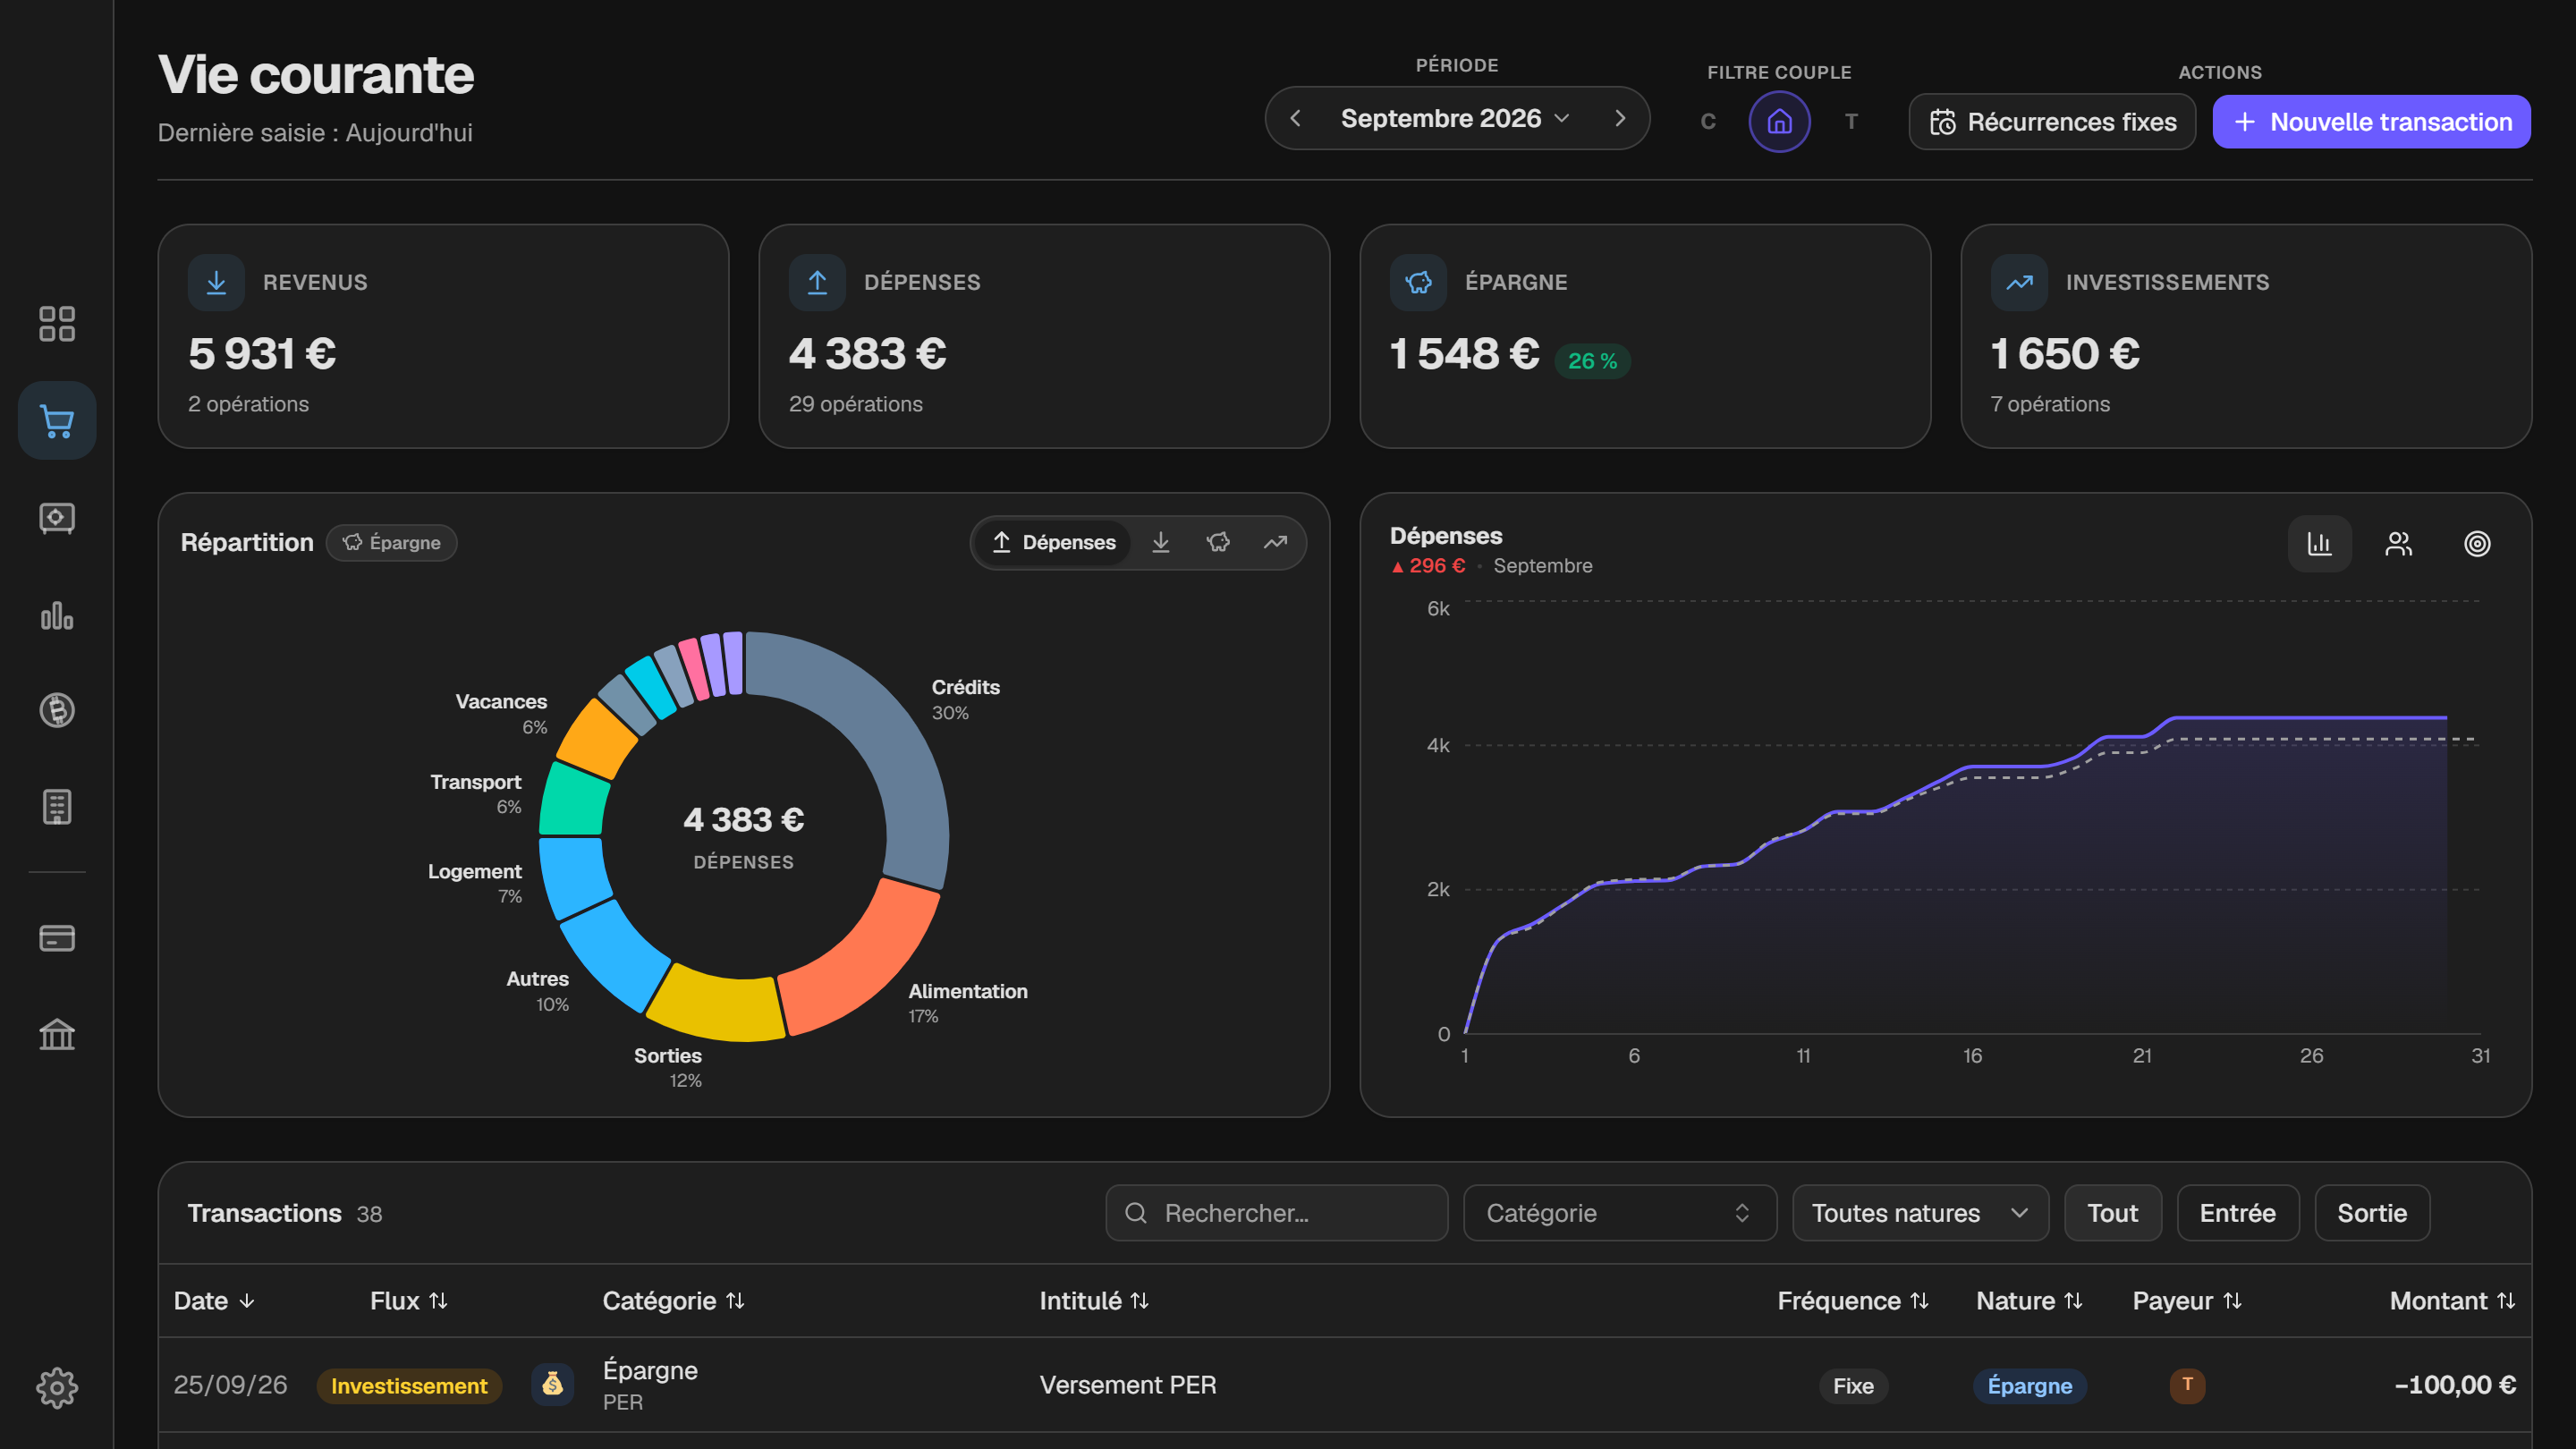Go to next month arrow
The height and width of the screenshot is (1449, 2576).
point(1620,119)
